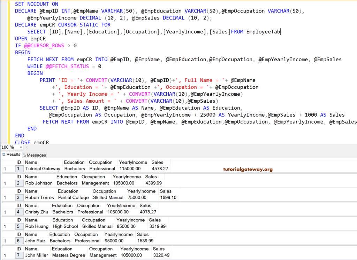Click the ID cell with value 2
This screenshot has width=357, height=260.
pos(19,183)
